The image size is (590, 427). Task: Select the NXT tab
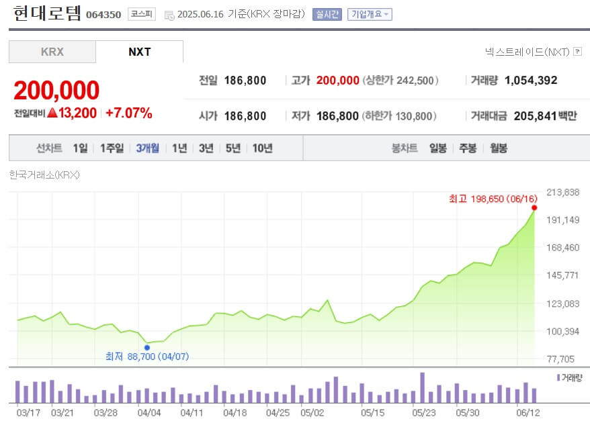(140, 51)
